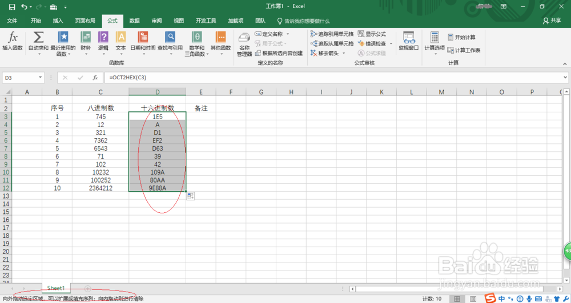571x303 pixels.
Task: Switch to the Developer tab
Action: pyautogui.click(x=206, y=21)
